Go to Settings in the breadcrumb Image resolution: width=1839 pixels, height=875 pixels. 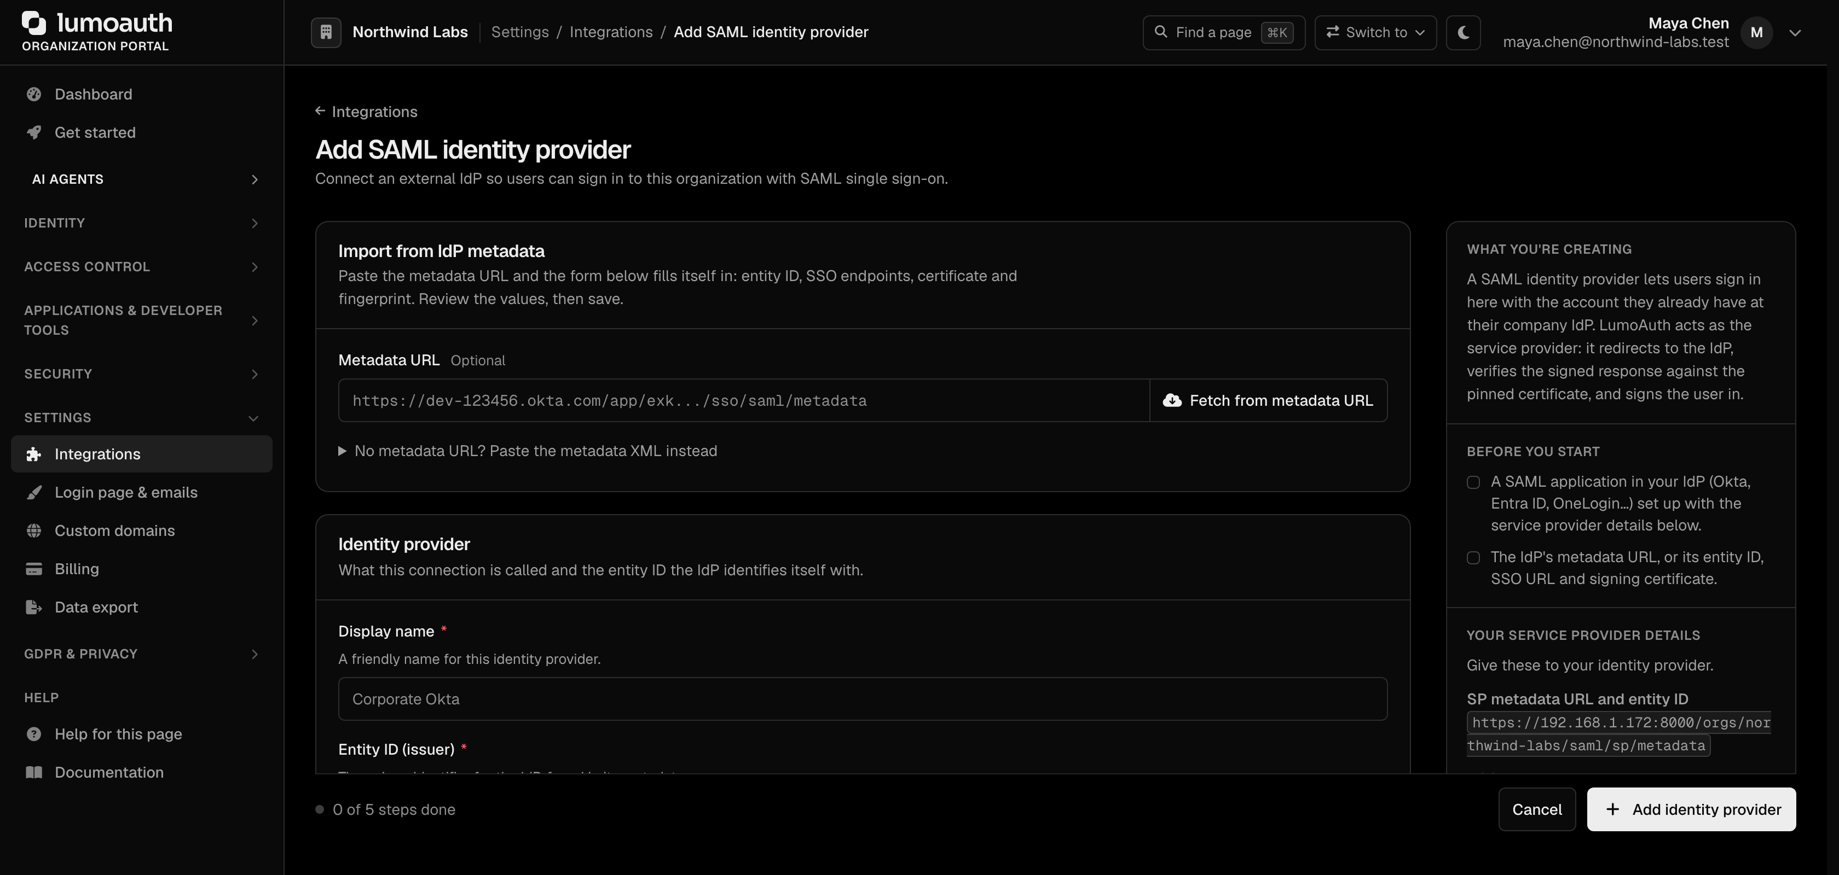click(x=520, y=32)
